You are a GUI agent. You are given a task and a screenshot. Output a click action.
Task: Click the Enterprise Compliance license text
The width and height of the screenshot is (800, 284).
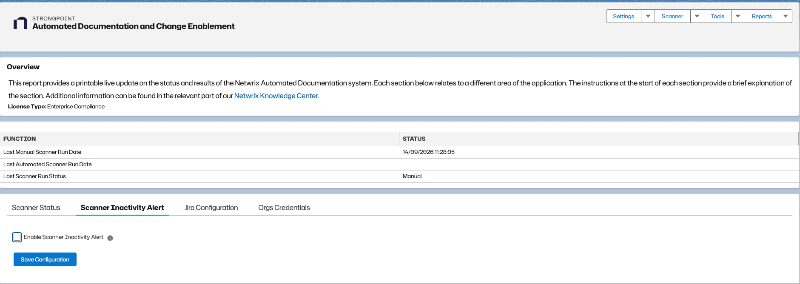click(x=76, y=107)
